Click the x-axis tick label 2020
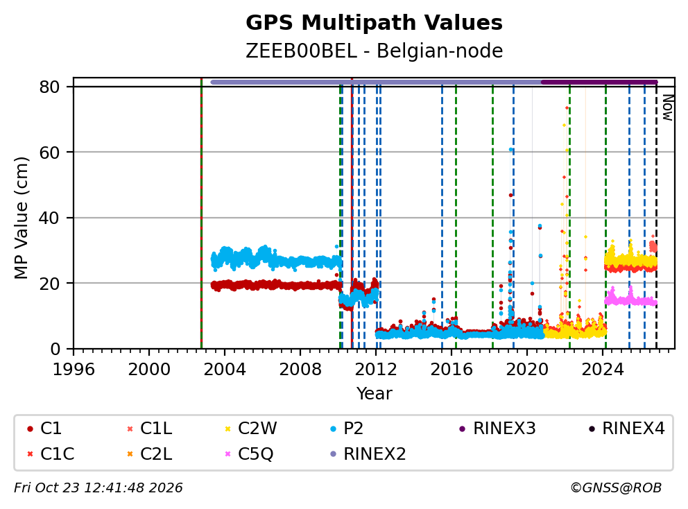The width and height of the screenshot is (688, 509). [527, 370]
